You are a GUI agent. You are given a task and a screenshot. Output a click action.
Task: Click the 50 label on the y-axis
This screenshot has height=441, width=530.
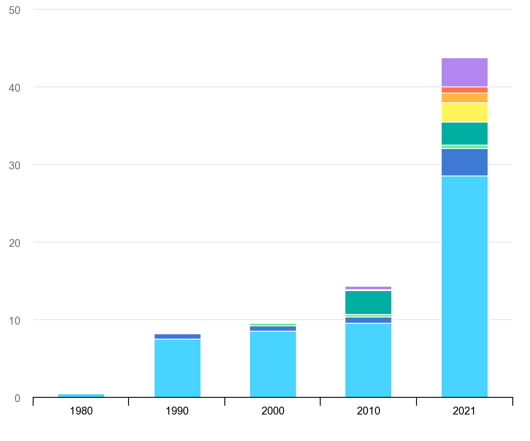(15, 10)
